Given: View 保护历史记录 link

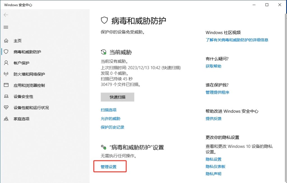Looking at the screenshot, I should 112,127.
